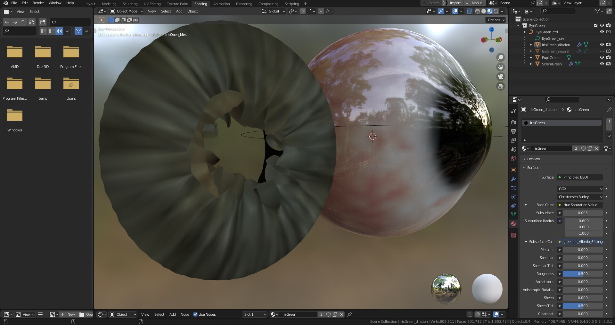Click the Options button in viewport
The width and height of the screenshot is (615, 325).
point(496,20)
